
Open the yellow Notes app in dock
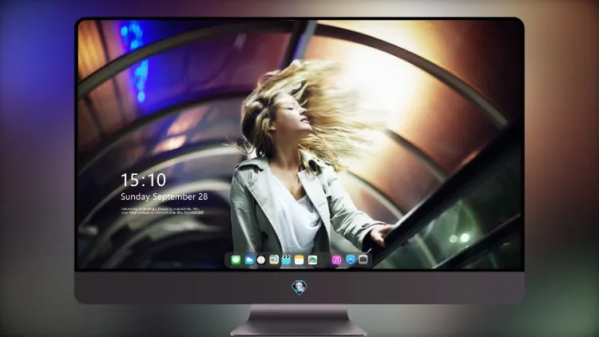(299, 260)
